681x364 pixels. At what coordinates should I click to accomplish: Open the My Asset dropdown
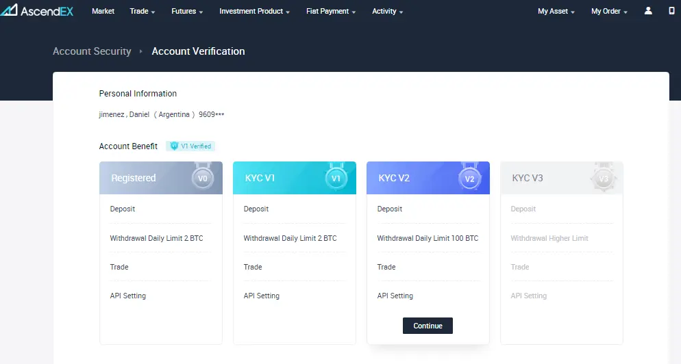tap(556, 11)
